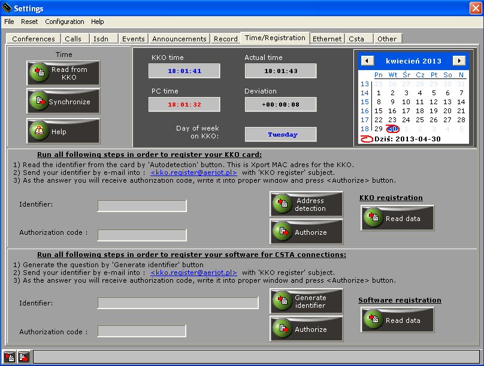Viewport: 484px width, 366px height.
Task: Click the KKO time value 18:01:41
Action: (184, 71)
